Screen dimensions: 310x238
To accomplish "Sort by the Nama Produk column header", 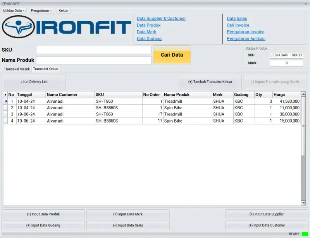I will tap(188, 95).
